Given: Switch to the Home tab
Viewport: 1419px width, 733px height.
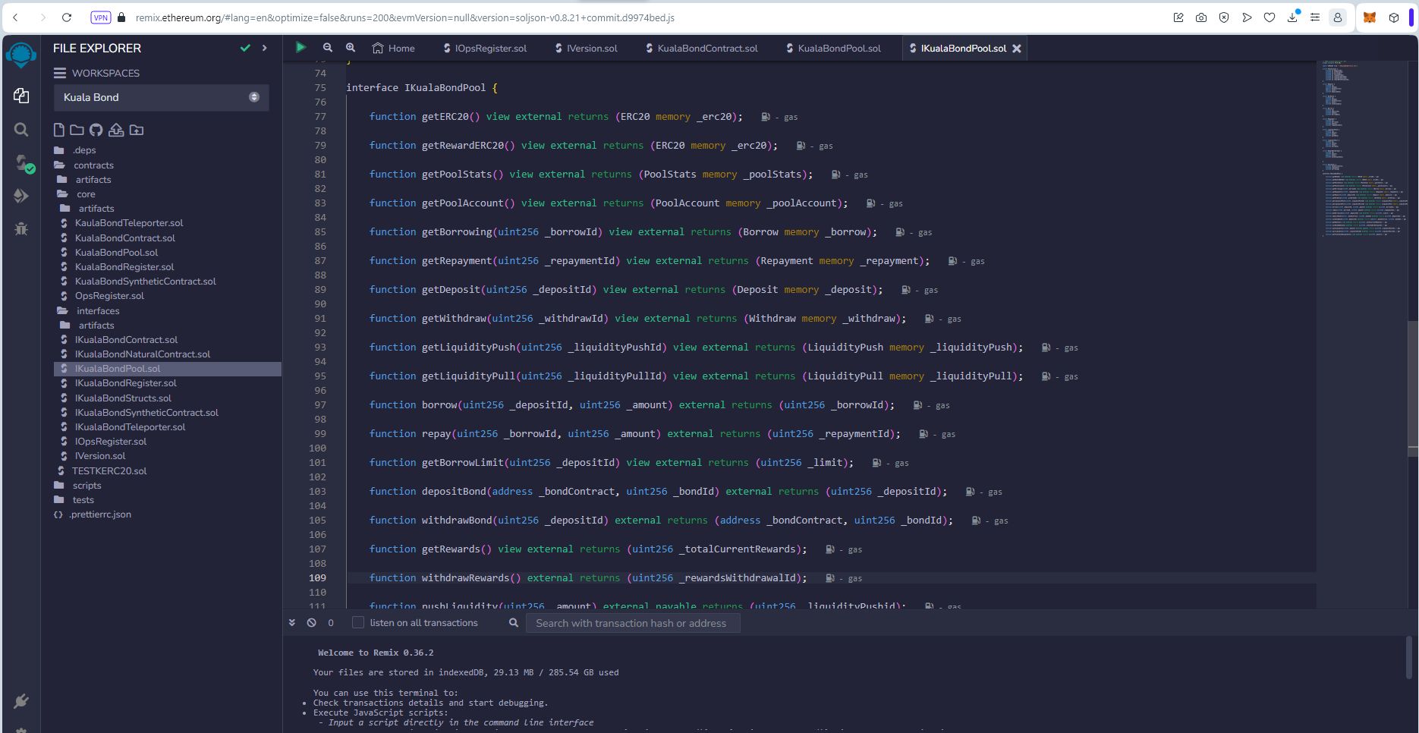Looking at the screenshot, I should coord(394,48).
